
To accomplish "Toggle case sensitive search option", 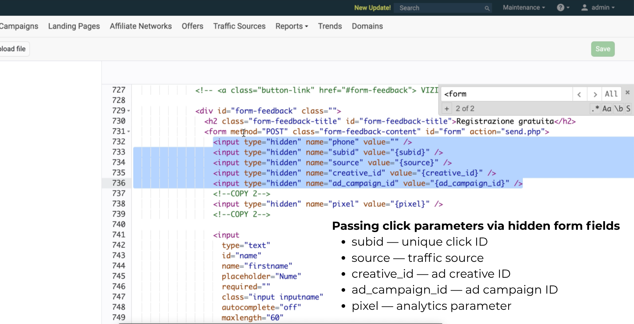I will pyautogui.click(x=607, y=108).
